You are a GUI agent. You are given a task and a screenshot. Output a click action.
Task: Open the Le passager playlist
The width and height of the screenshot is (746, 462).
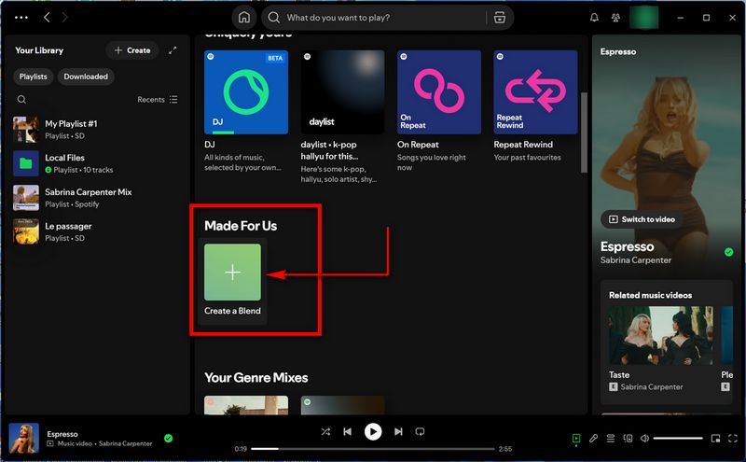click(97, 232)
